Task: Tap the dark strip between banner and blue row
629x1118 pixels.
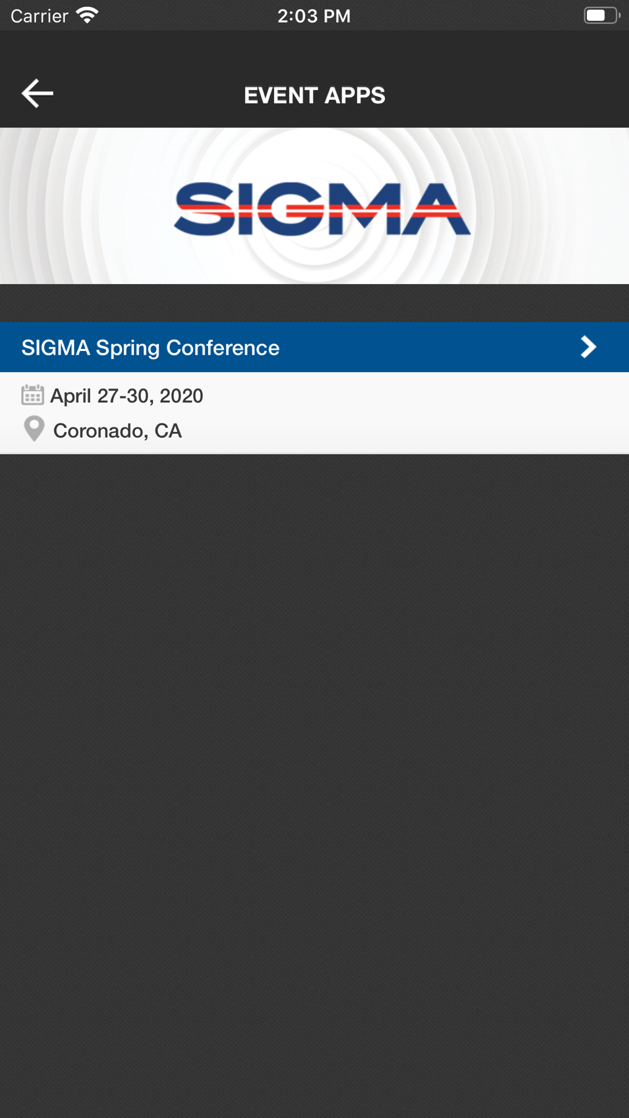Action: coord(314,303)
